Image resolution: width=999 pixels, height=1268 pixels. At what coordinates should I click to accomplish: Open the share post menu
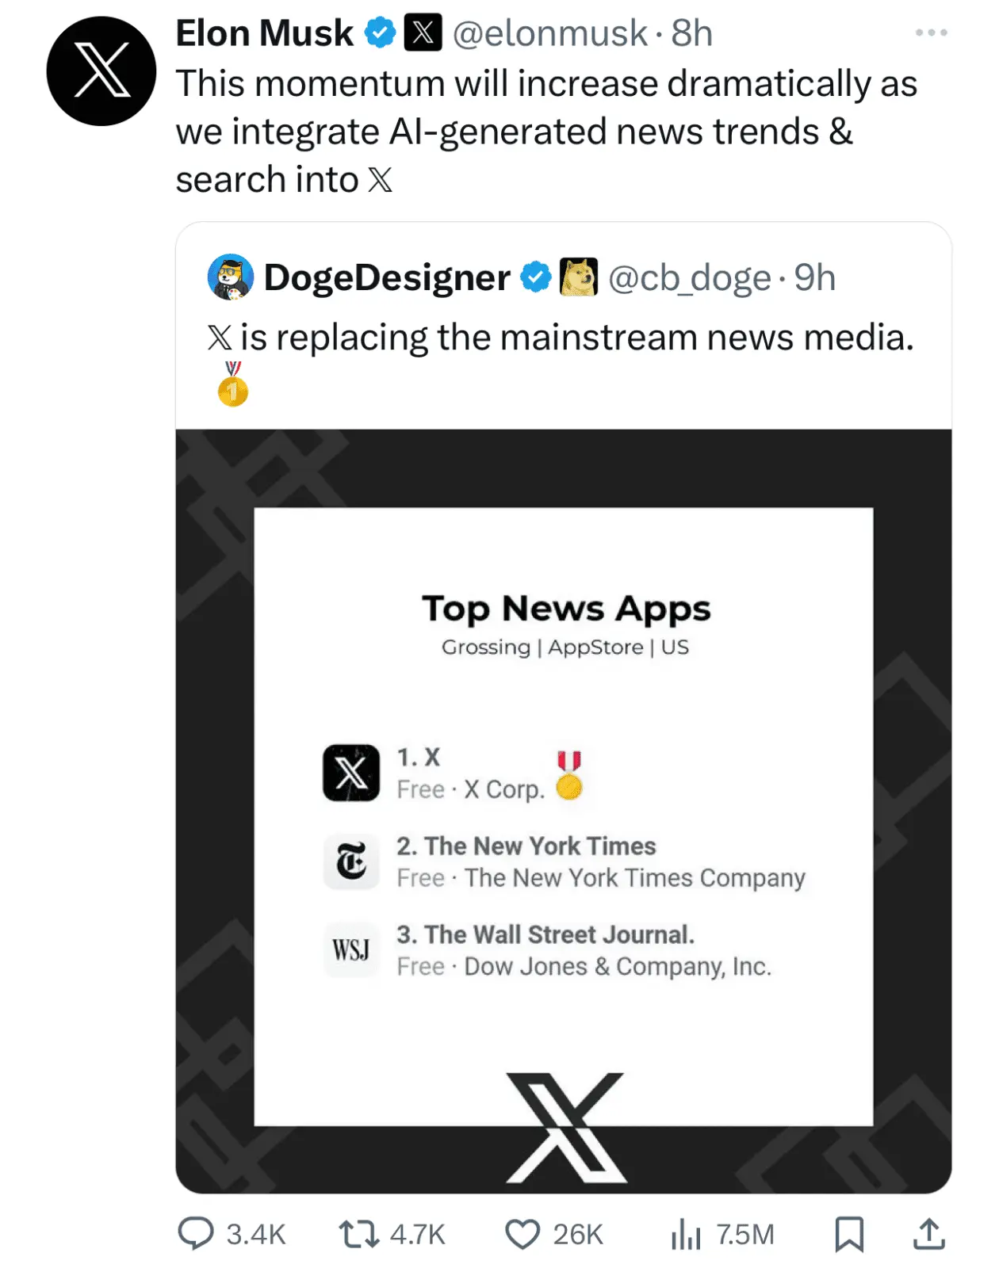(x=928, y=1234)
